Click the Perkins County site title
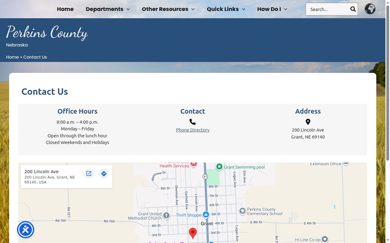390x243 pixels. point(47,32)
